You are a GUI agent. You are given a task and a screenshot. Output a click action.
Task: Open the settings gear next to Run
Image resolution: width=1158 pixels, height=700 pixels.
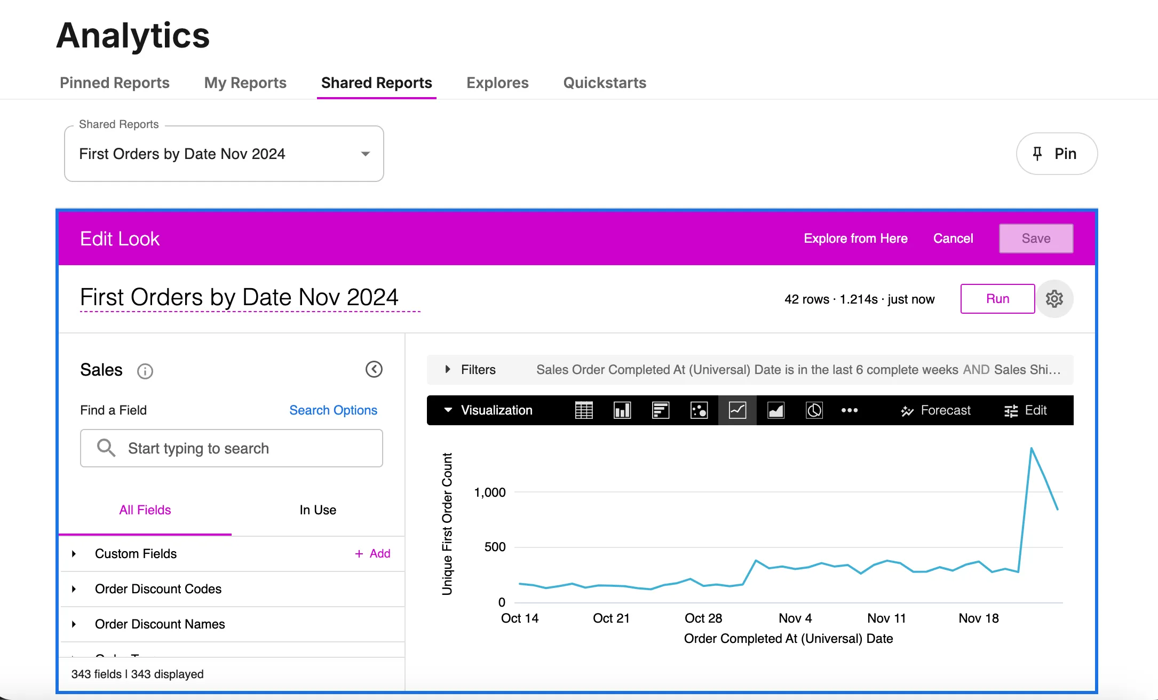[1054, 299]
